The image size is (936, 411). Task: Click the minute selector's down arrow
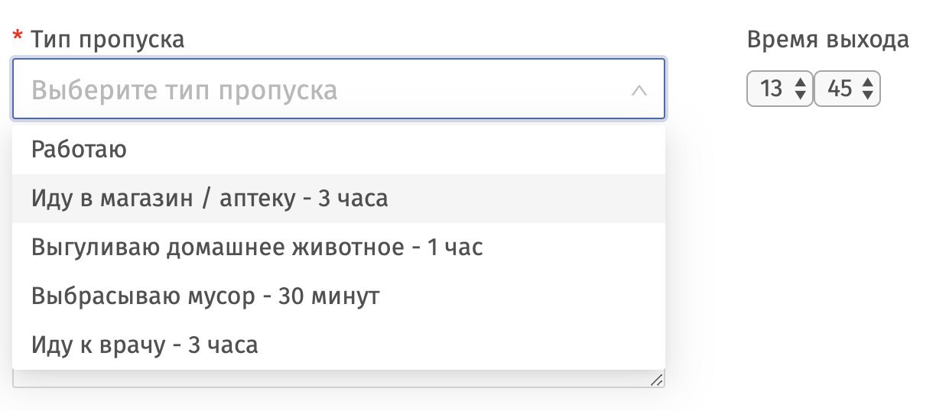(x=867, y=95)
